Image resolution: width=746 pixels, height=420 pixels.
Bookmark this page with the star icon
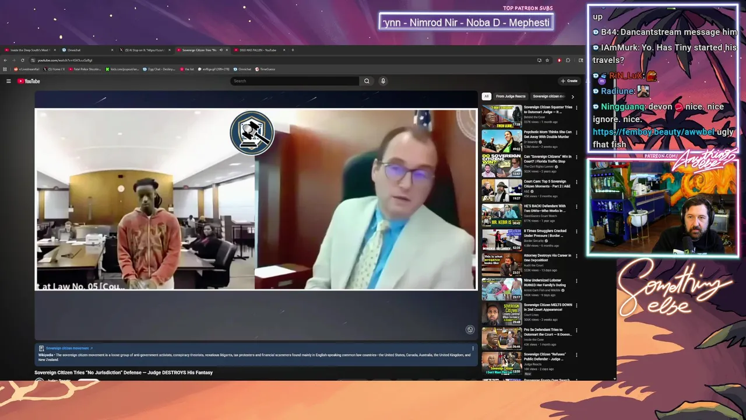point(547,60)
